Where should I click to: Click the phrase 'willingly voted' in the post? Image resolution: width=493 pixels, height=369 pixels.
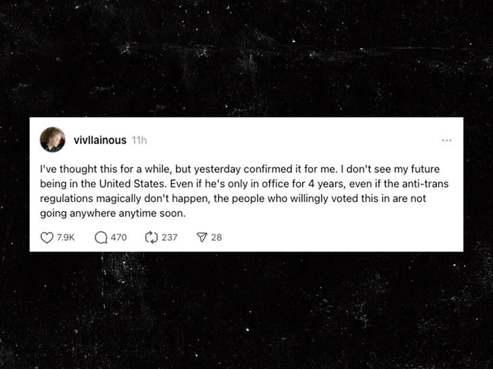[317, 199]
